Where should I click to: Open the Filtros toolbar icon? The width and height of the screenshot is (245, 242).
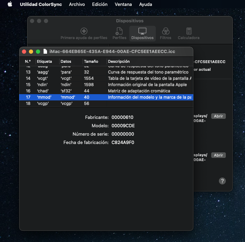[x=166, y=33]
